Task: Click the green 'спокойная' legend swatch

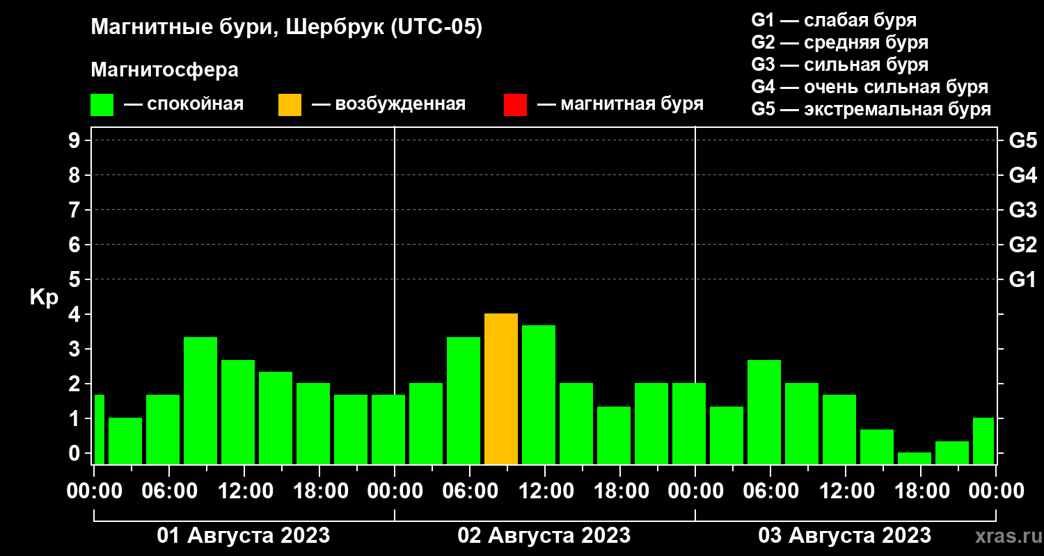Action: click(x=102, y=105)
